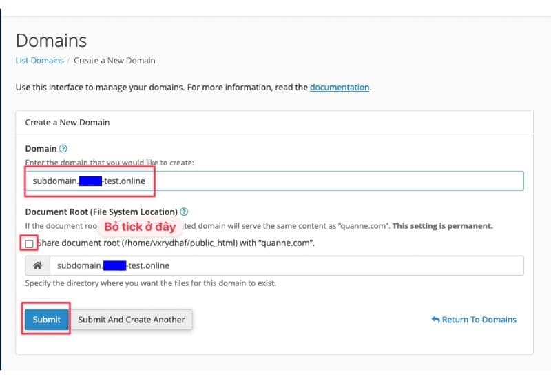Click the 'Specify the directory' hint text
The width and height of the screenshot is (551, 379).
pyautogui.click(x=151, y=283)
